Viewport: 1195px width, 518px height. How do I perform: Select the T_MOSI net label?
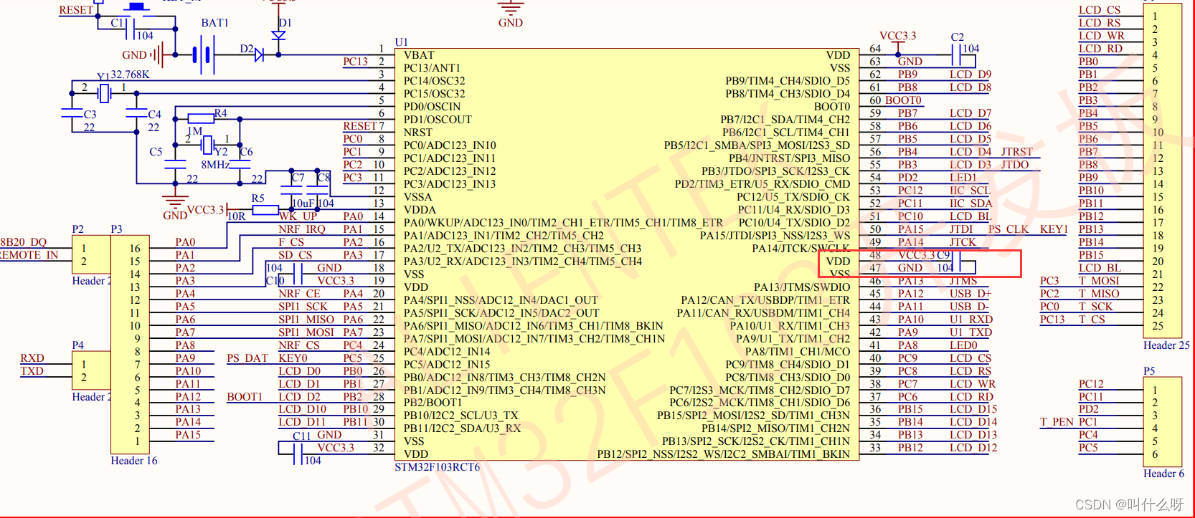coord(1099,281)
